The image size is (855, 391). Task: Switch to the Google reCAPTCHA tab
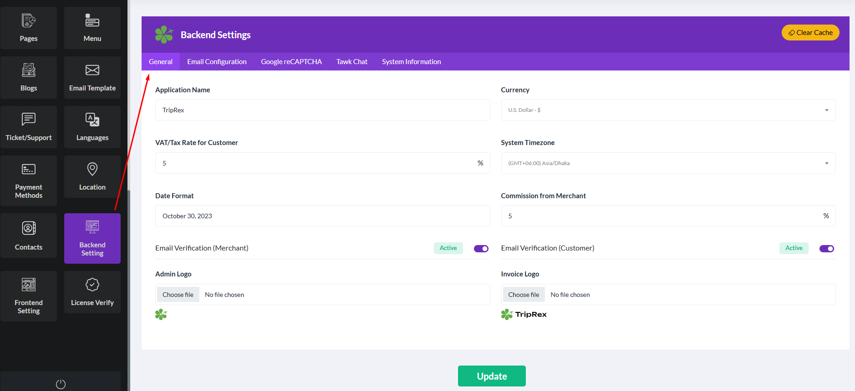(x=291, y=62)
